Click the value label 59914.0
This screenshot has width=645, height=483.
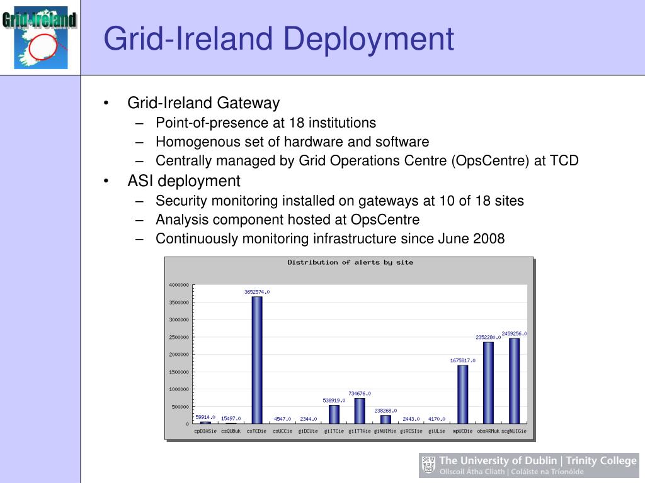pos(205,418)
